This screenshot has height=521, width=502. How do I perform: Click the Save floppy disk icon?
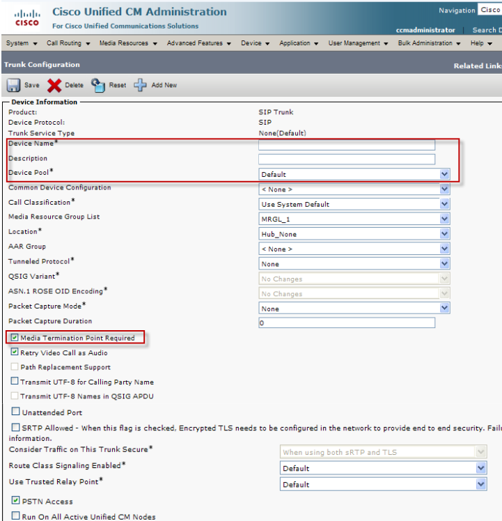click(x=14, y=85)
